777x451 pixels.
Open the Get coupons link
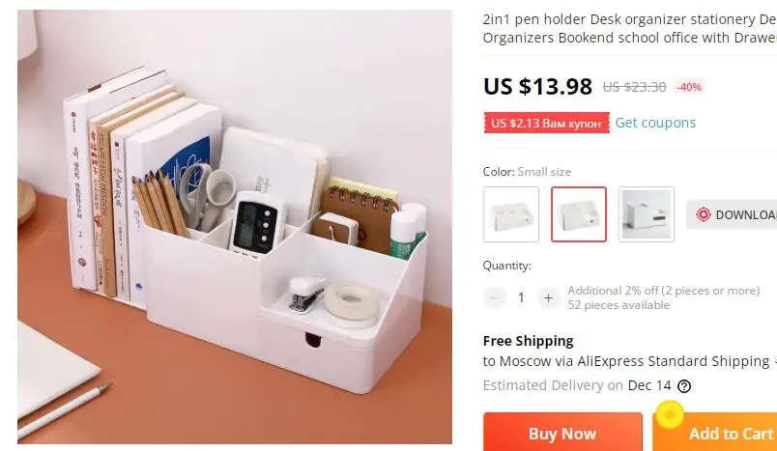655,123
